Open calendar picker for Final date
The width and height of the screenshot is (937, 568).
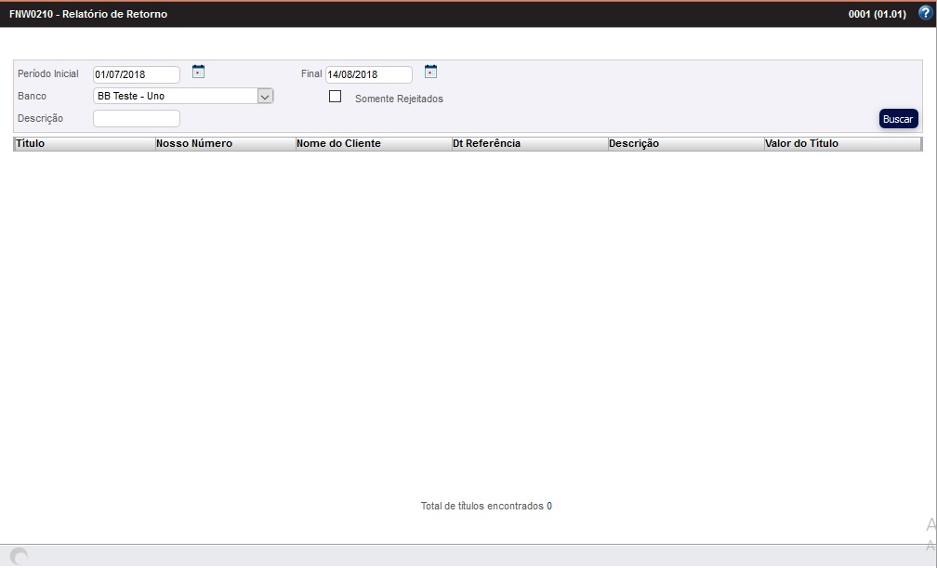point(430,72)
